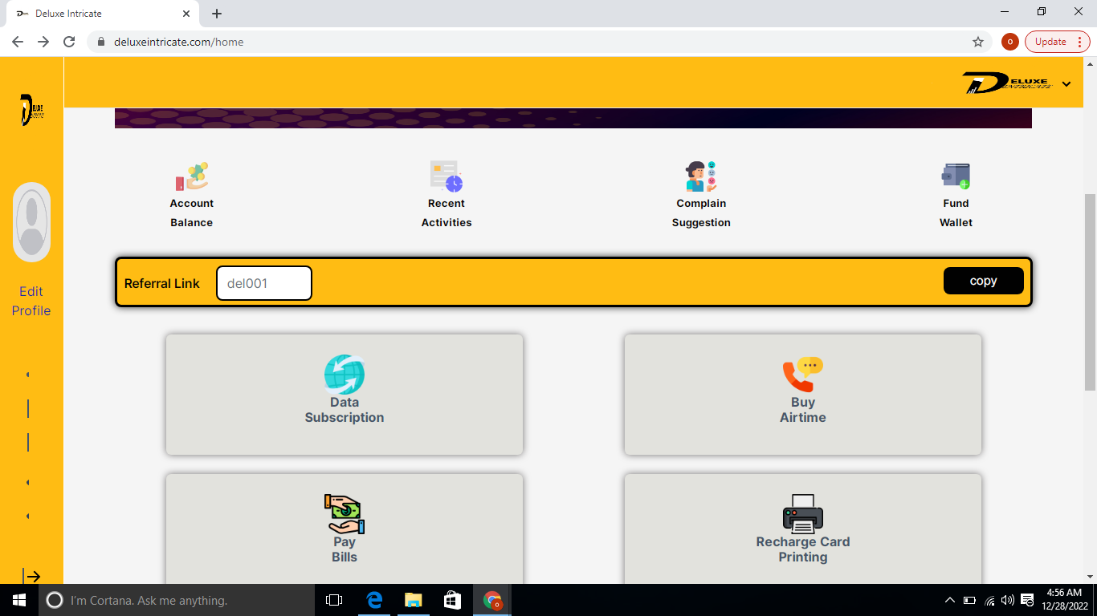Image resolution: width=1097 pixels, height=616 pixels.
Task: Open the Pay Bills cash icon
Action: click(x=345, y=514)
